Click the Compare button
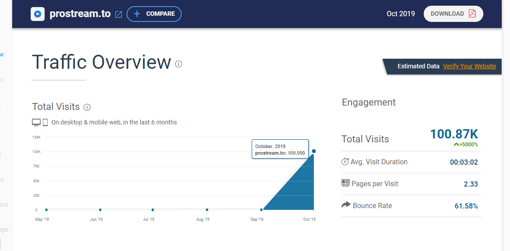Screen dimensions: 510x251 (154, 14)
